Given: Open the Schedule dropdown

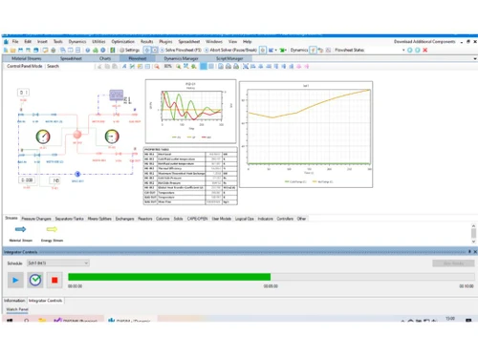Looking at the screenshot, I should click(57, 263).
